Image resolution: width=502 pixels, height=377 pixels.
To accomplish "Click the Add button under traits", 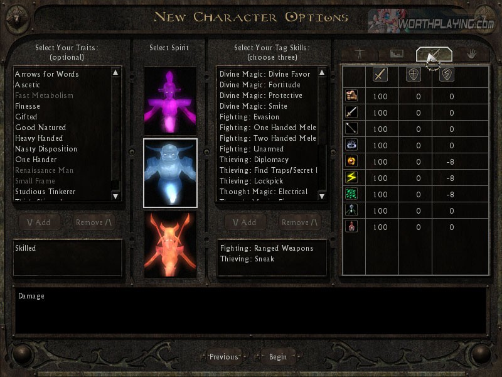I will click(x=39, y=222).
